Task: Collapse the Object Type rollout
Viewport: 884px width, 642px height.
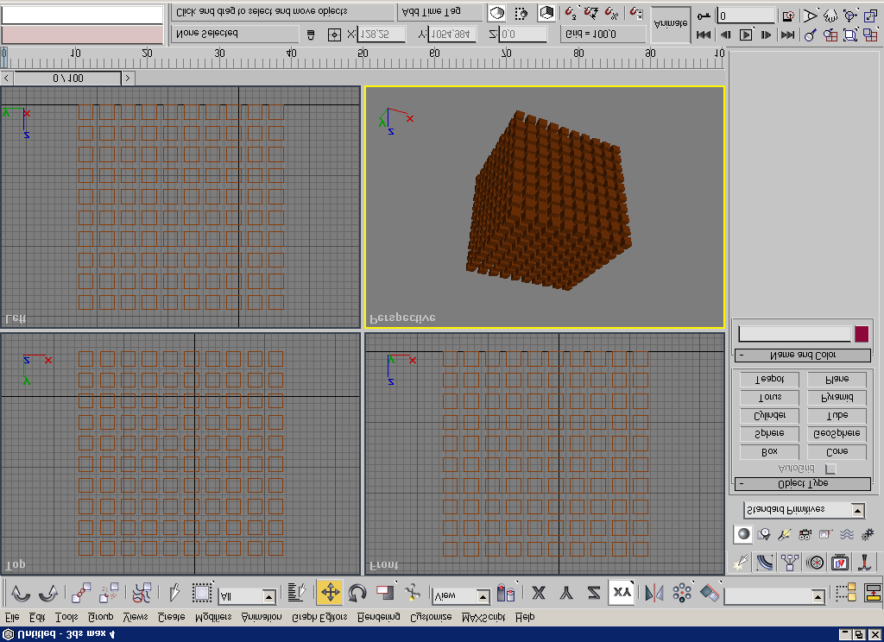Action: tap(803, 483)
